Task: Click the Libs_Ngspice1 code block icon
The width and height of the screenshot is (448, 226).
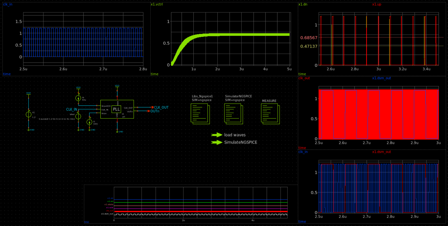Action: click(200, 114)
